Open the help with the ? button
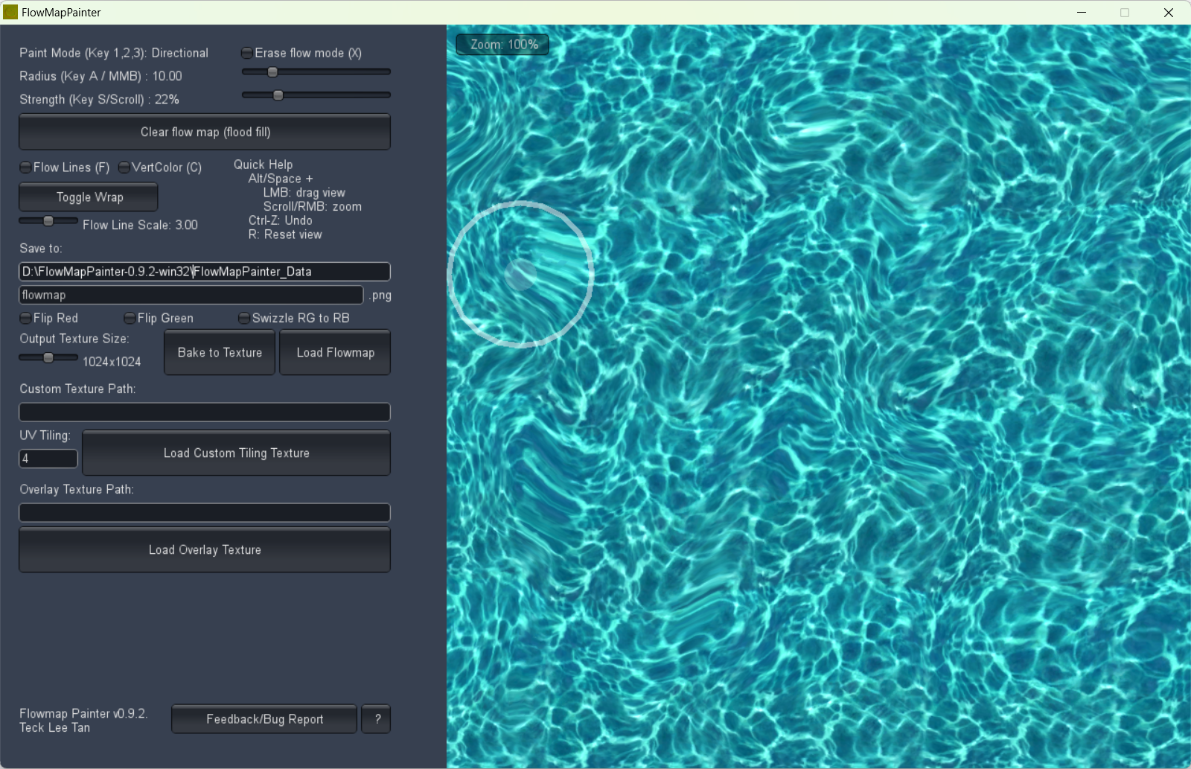This screenshot has width=1191, height=769. tap(376, 718)
